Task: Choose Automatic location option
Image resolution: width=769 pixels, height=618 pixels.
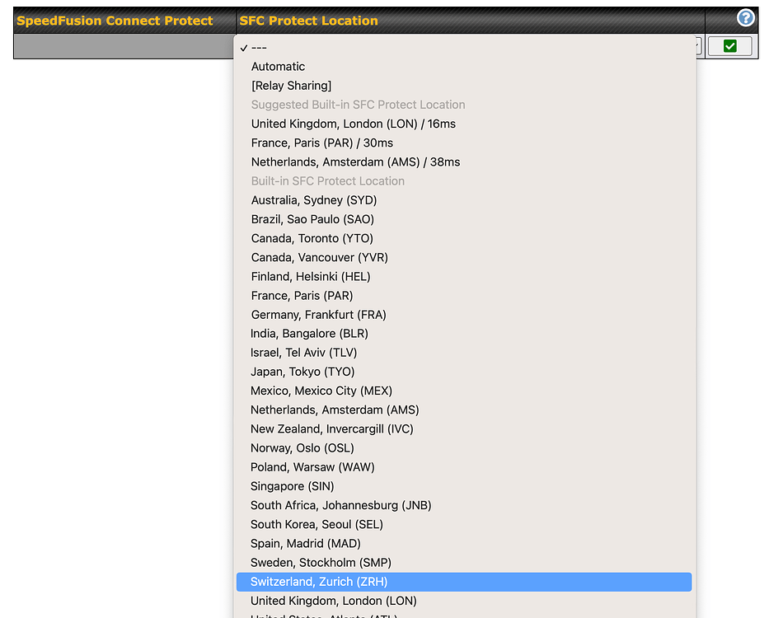Action: (x=464, y=67)
